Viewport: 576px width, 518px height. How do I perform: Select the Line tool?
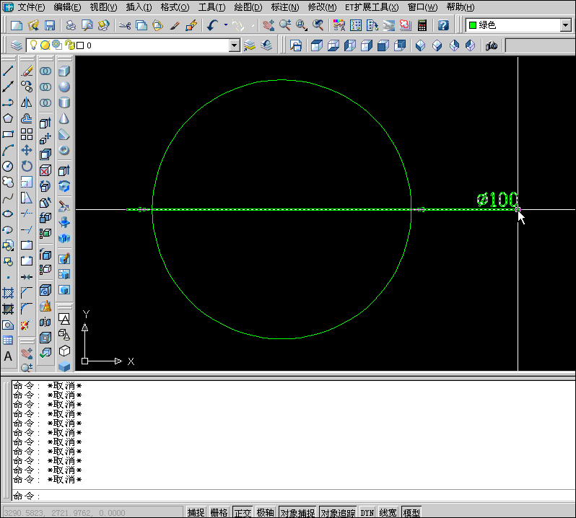8,71
